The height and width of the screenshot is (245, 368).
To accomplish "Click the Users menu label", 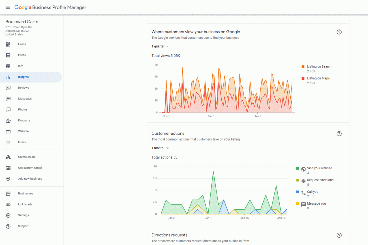I will (x=22, y=142).
